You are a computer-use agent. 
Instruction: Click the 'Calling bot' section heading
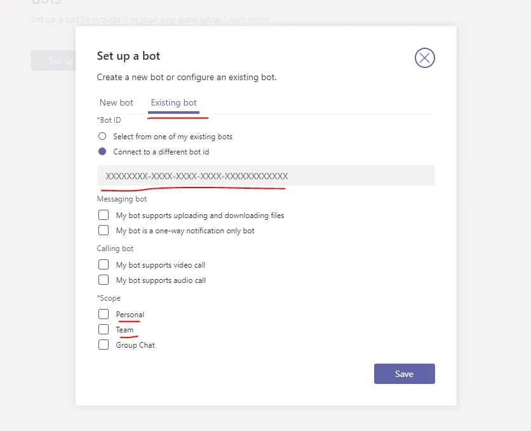pyautogui.click(x=115, y=249)
